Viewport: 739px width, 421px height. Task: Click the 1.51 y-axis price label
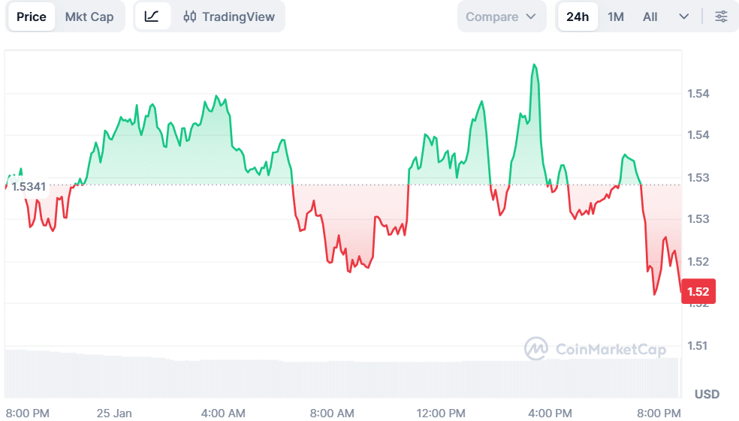click(x=698, y=346)
